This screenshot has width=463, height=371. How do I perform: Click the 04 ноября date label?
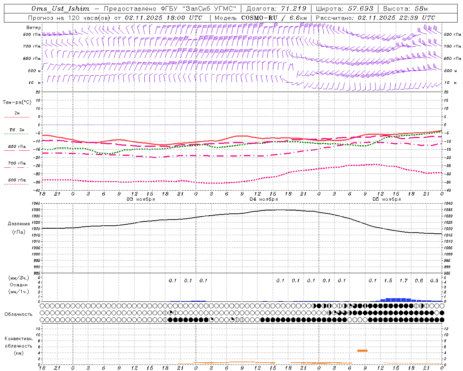264,199
